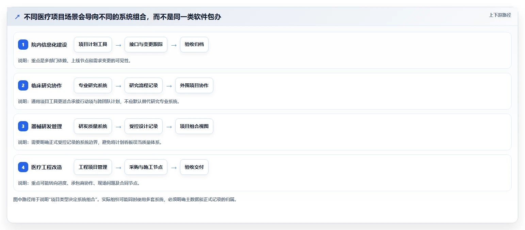The image size is (525, 230).
Task: Click the arrow after 采购与施工节点
Action: coord(174,167)
